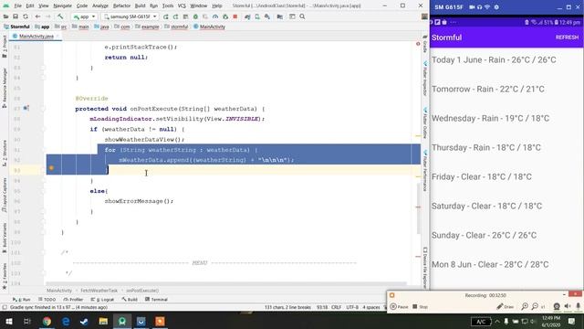Screen dimensions: 584x329
Task: Click the editor vertical scrollbar thumb
Action: pos(418,207)
